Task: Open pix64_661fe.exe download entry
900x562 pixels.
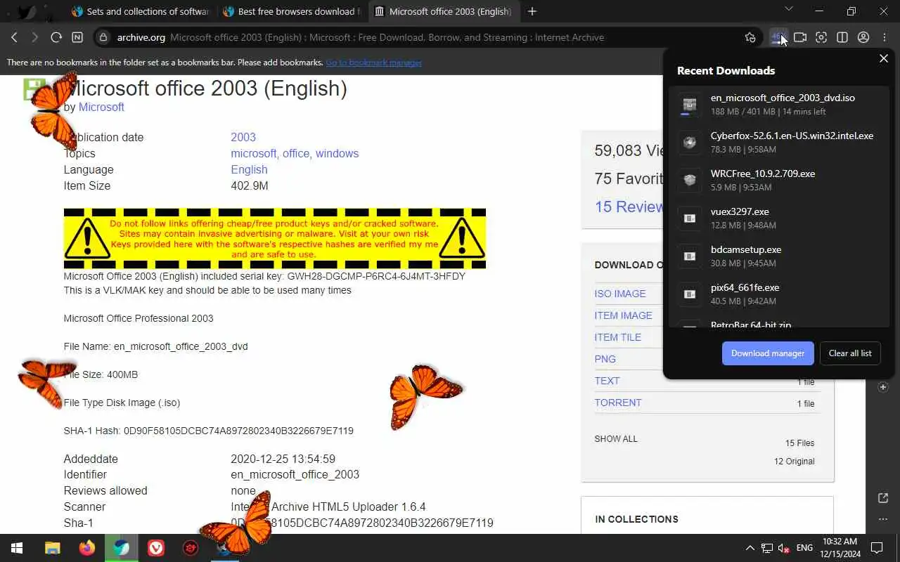Action: tap(778, 294)
